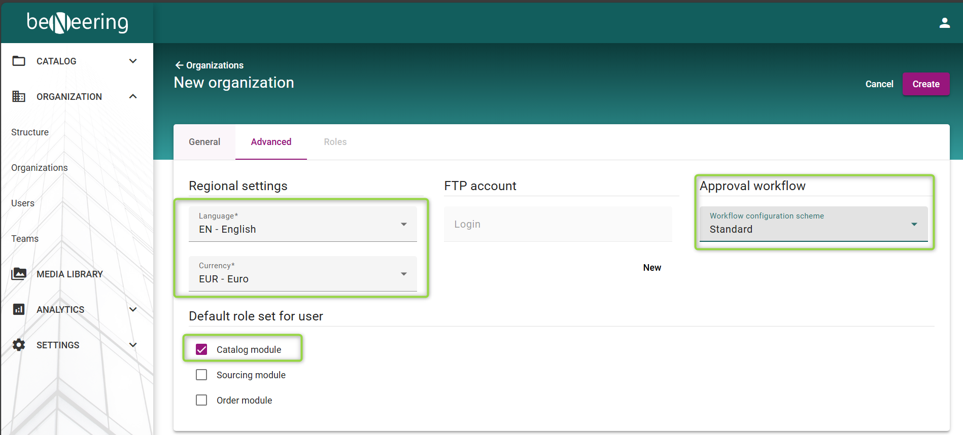This screenshot has height=435, width=963.
Task: Click the Settings gear icon
Action: tap(19, 345)
